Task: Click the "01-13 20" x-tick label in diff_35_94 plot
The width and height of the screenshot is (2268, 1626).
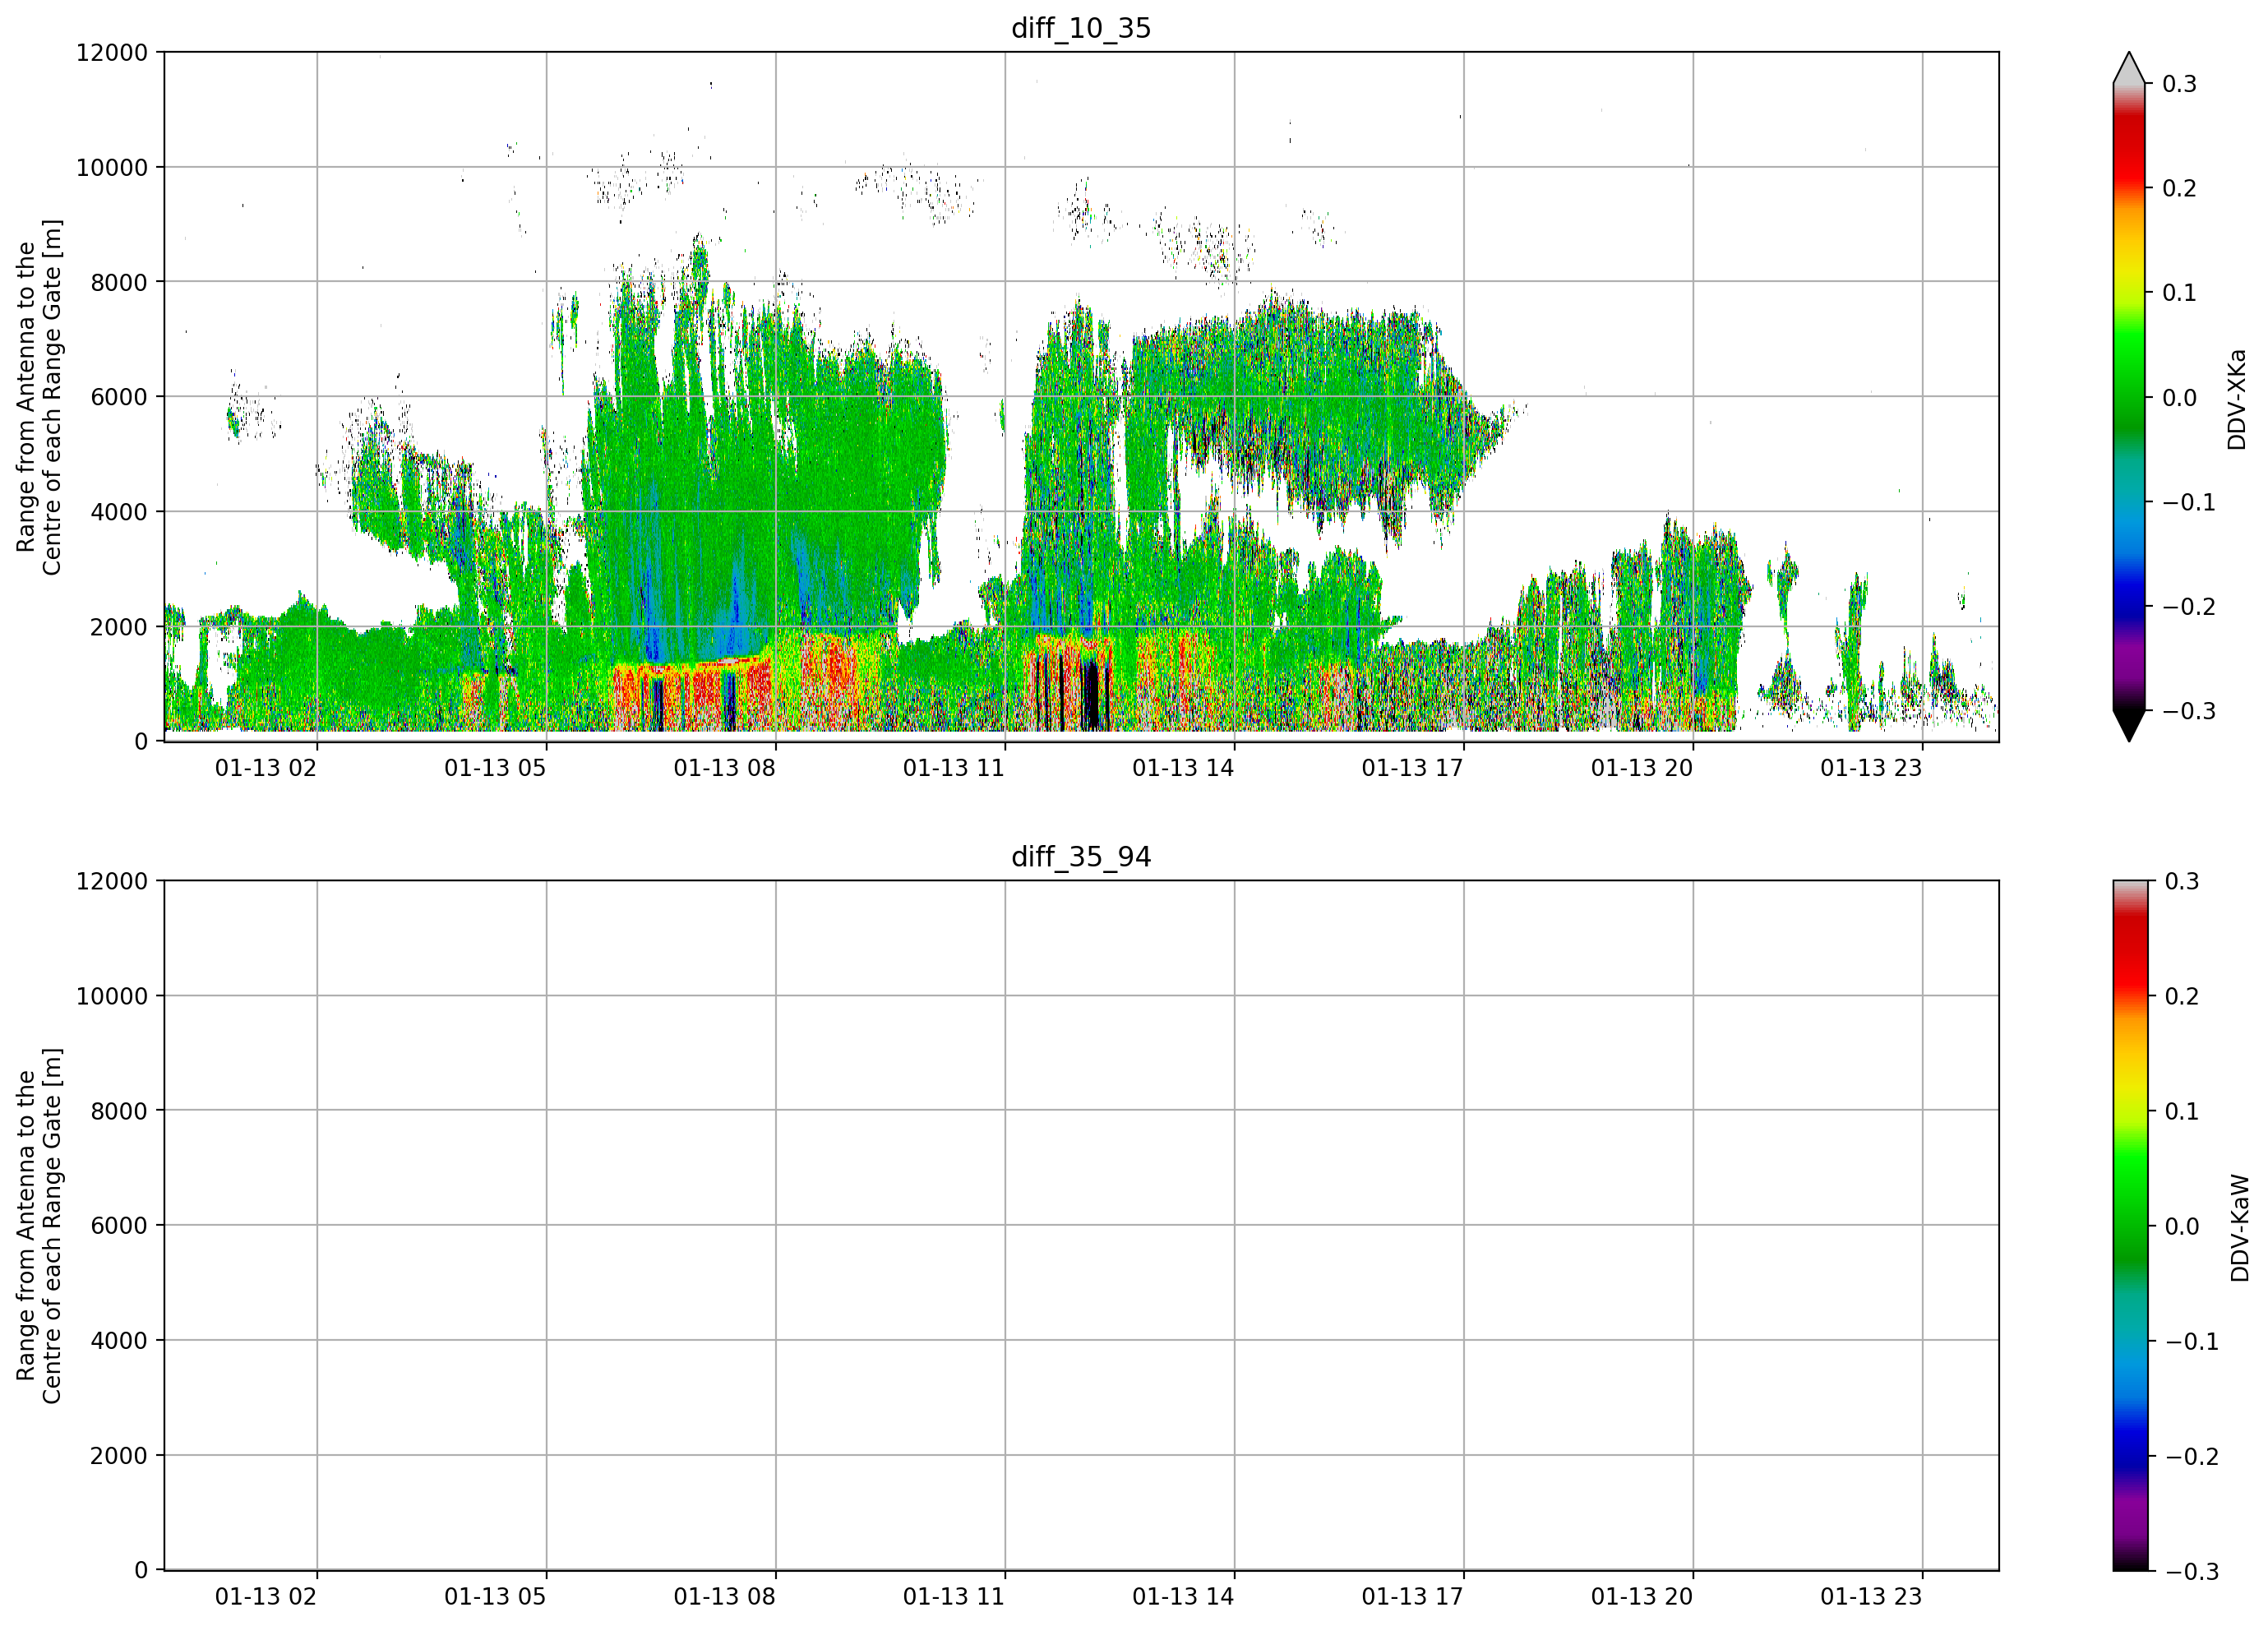Action: pos(1642,1597)
